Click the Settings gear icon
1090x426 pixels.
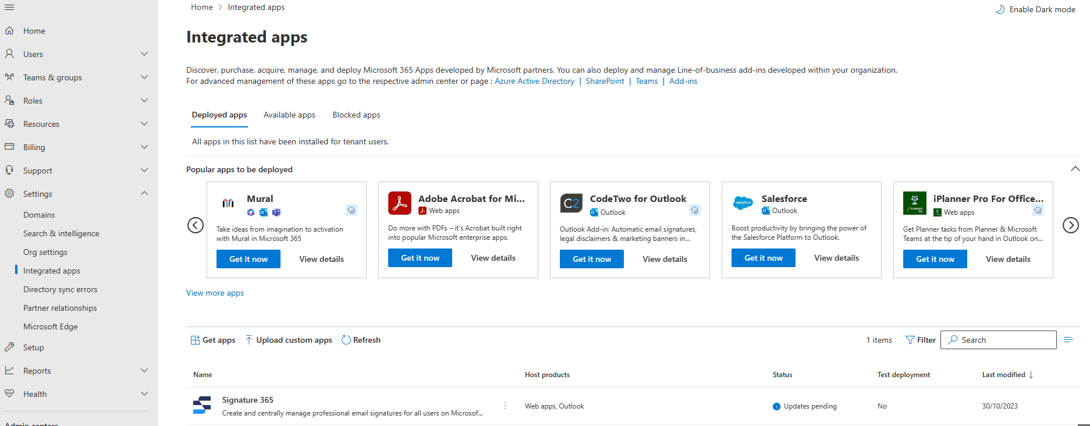(x=9, y=194)
